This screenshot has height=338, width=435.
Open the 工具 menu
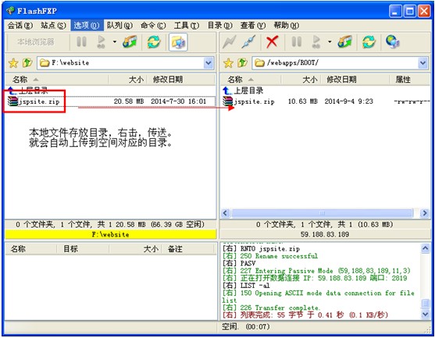tap(187, 26)
